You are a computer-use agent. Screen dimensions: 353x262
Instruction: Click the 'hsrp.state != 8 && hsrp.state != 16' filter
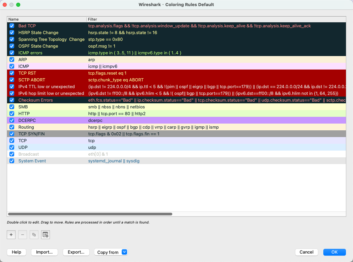tap(123, 33)
